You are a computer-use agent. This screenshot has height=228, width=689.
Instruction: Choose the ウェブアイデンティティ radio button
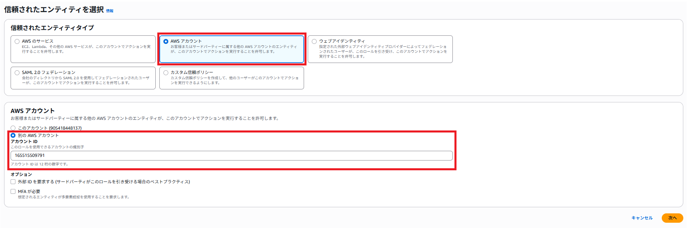click(x=314, y=41)
